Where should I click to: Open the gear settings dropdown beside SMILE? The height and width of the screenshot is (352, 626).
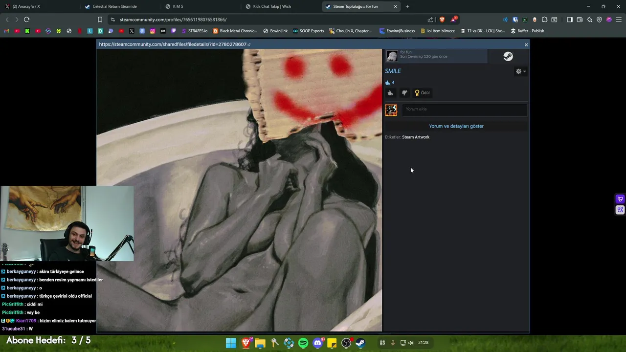521,71
